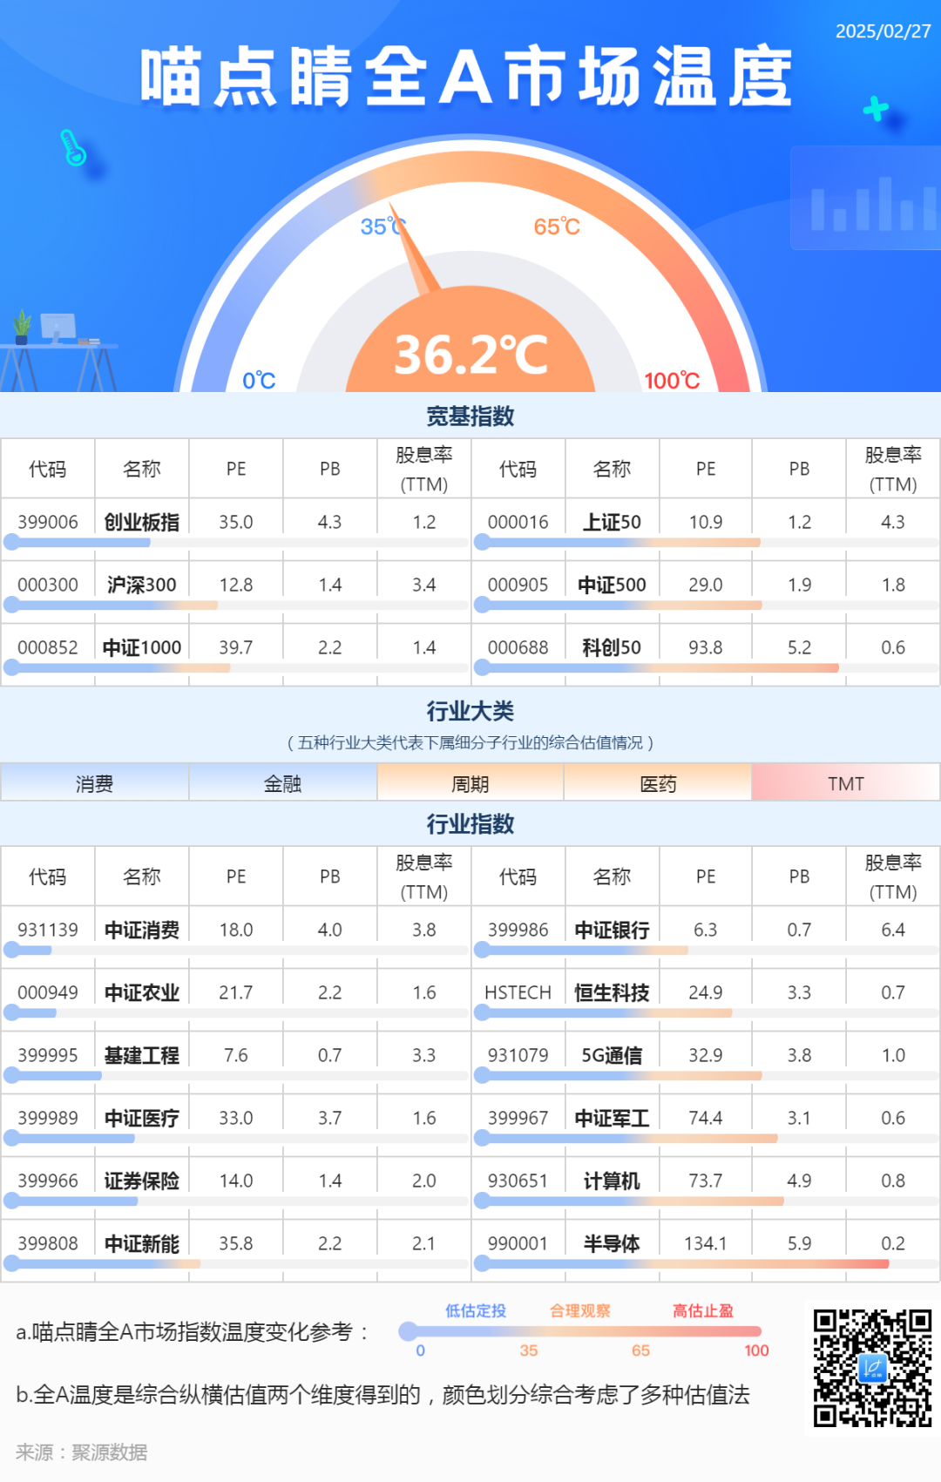
Task: Click the legend temperature scale bar
Action: click(x=580, y=1331)
